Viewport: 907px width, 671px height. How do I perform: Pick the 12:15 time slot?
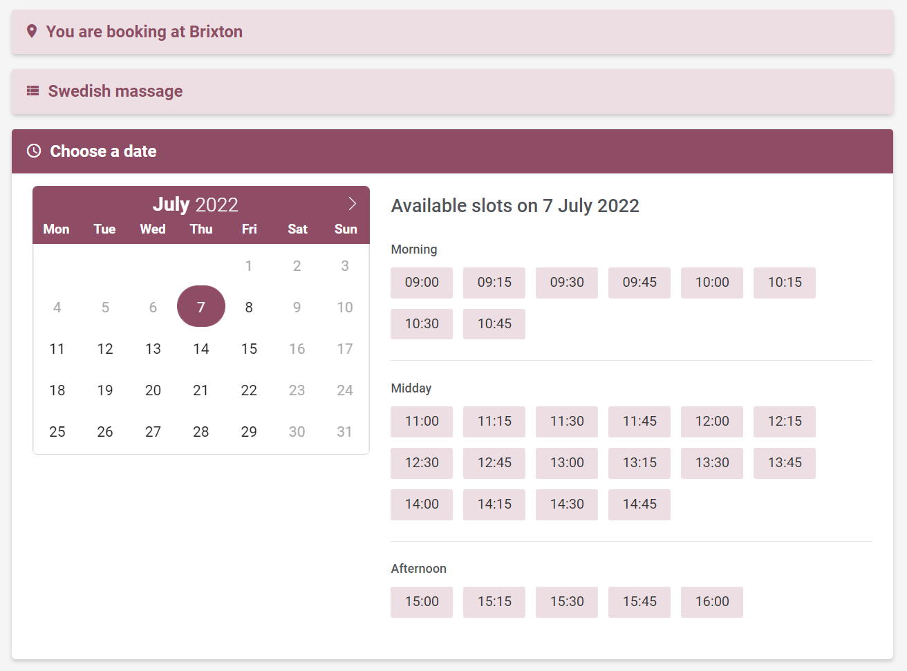tap(785, 422)
